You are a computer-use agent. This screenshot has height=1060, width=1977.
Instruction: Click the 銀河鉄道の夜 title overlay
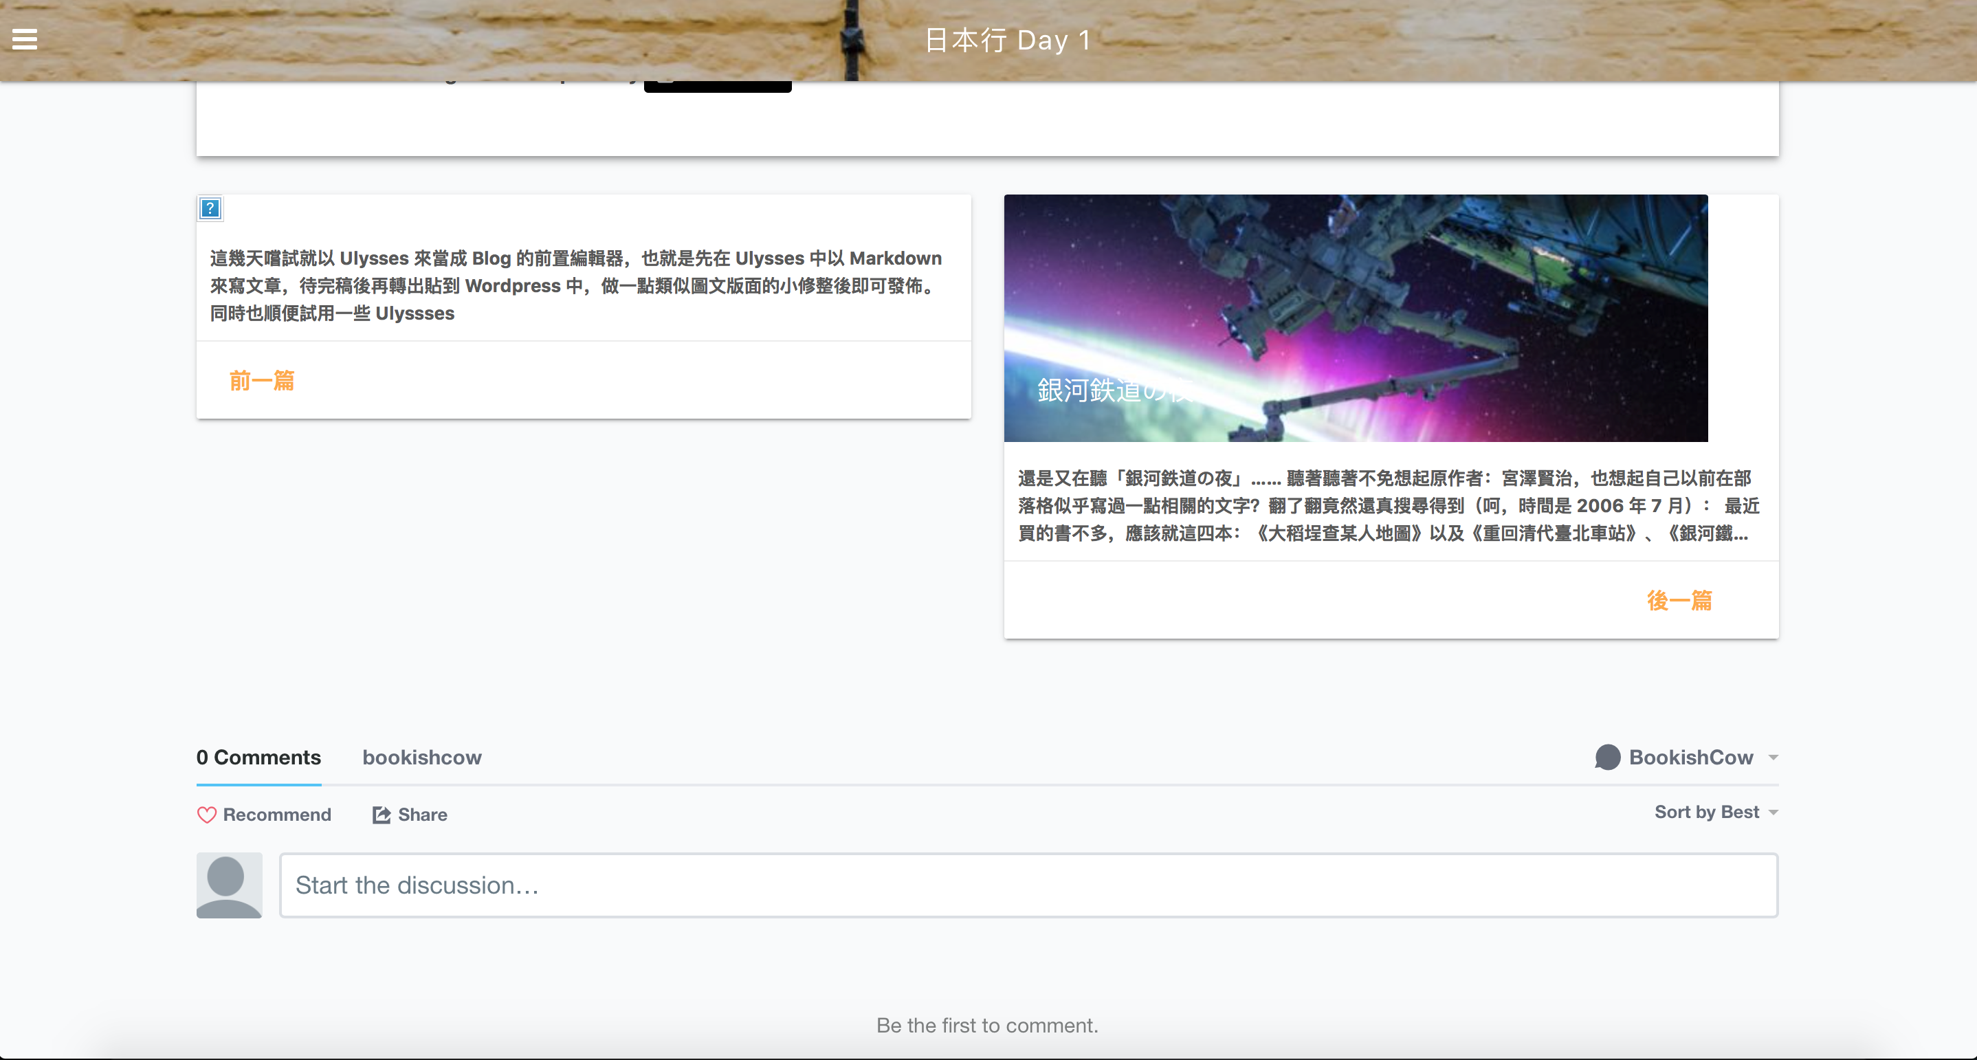(1113, 390)
